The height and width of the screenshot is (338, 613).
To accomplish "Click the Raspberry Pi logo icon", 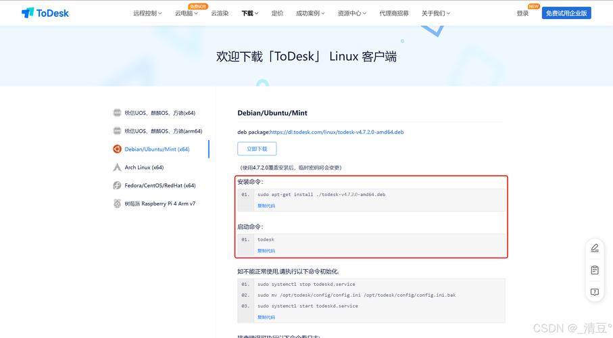I will (117, 203).
